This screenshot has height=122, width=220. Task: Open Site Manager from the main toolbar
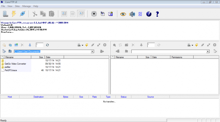tap(5, 14)
